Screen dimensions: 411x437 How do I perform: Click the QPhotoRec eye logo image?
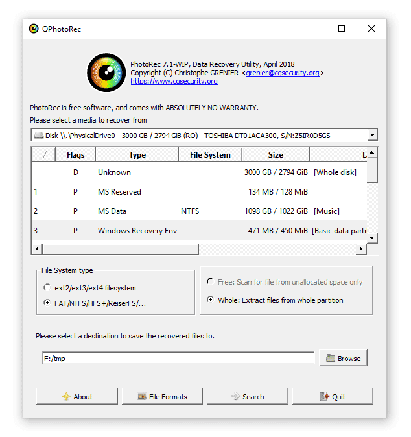pyautogui.click(x=106, y=73)
